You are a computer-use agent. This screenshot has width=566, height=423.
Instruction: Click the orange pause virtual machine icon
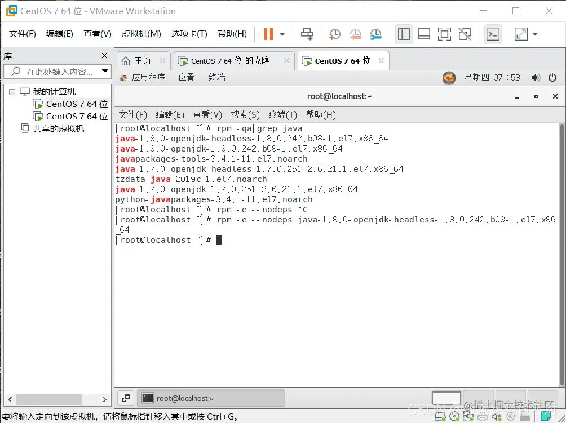268,34
